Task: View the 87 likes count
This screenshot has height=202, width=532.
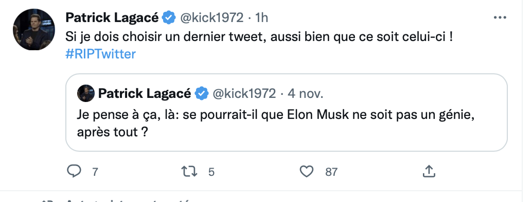Action: 331,172
